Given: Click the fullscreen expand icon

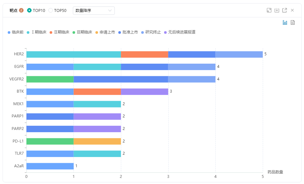Looking at the screenshot, I should (x=269, y=10).
